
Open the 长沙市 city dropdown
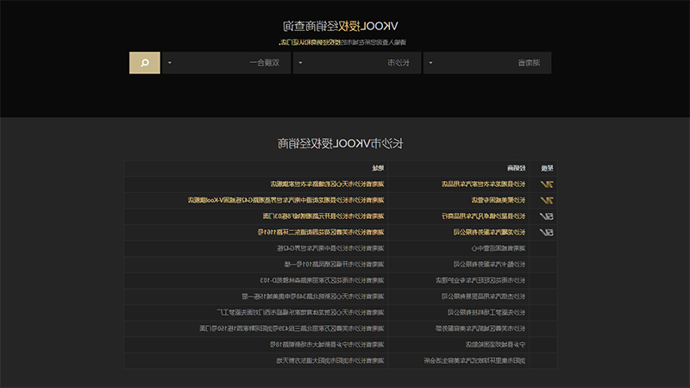357,63
